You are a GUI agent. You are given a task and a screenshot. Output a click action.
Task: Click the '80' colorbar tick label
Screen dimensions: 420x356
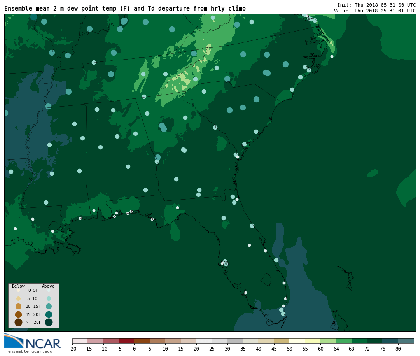click(x=399, y=349)
